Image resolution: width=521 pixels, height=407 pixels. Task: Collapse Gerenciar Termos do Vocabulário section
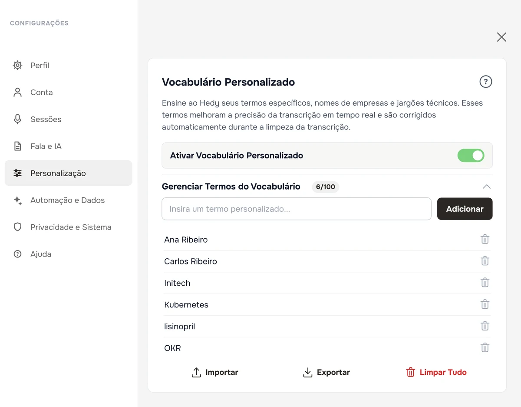tap(487, 187)
